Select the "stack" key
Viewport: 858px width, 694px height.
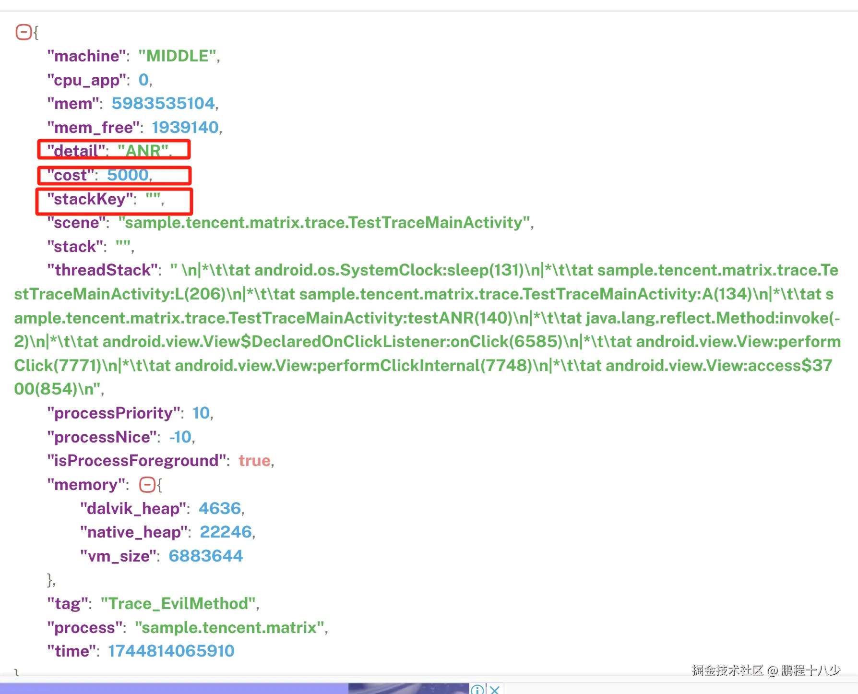click(74, 246)
